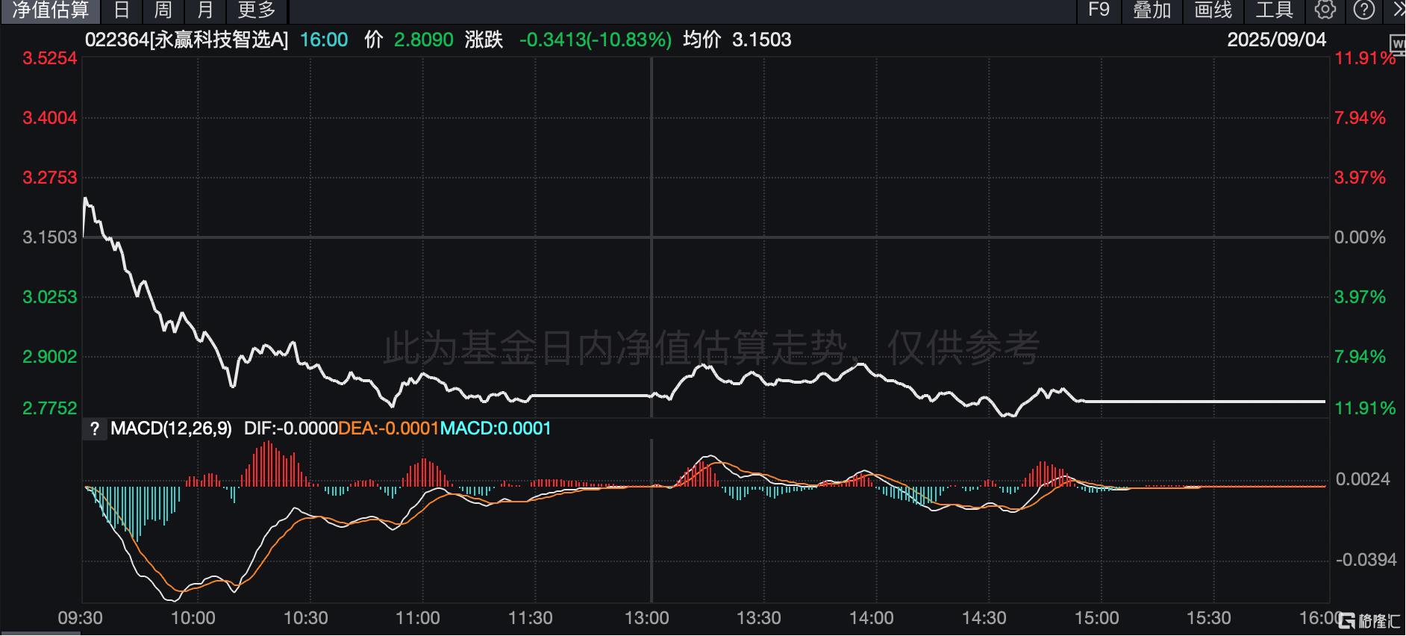
Task: Click the 3.4004 price axis label
Action: (50, 118)
